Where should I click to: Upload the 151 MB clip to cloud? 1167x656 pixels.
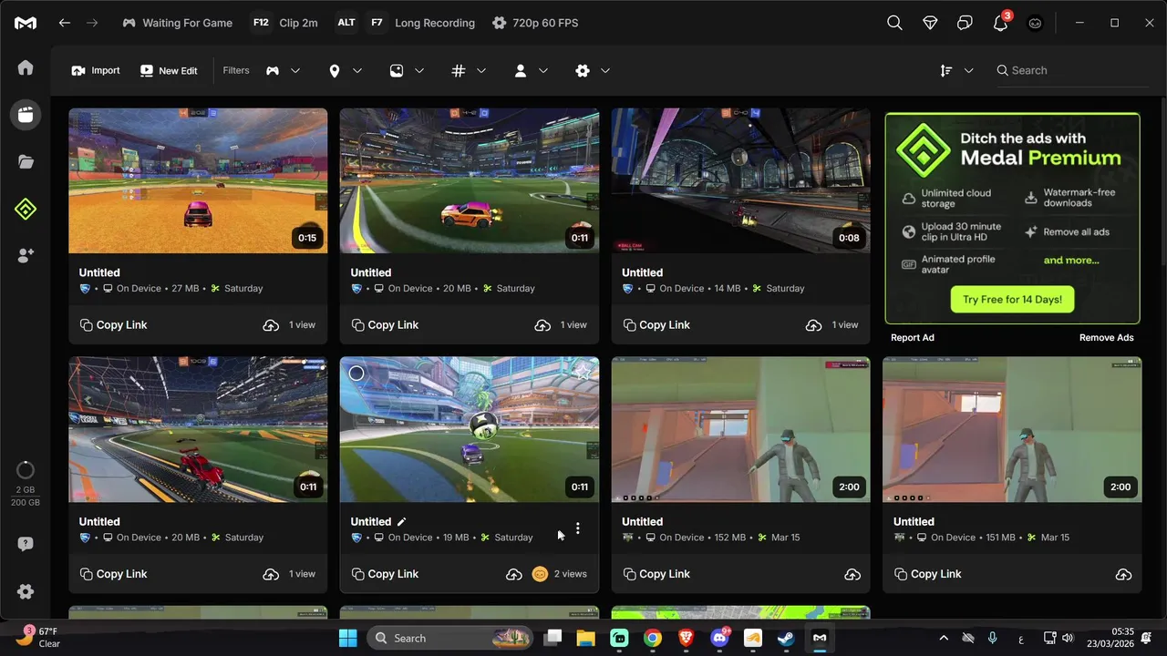1124,574
